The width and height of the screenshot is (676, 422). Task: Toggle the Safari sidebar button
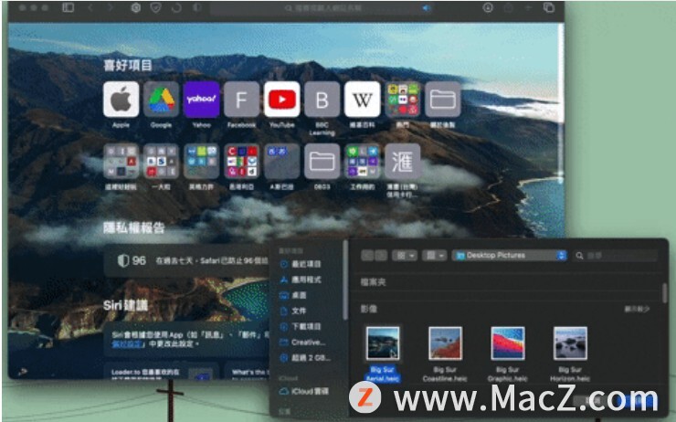(x=68, y=7)
